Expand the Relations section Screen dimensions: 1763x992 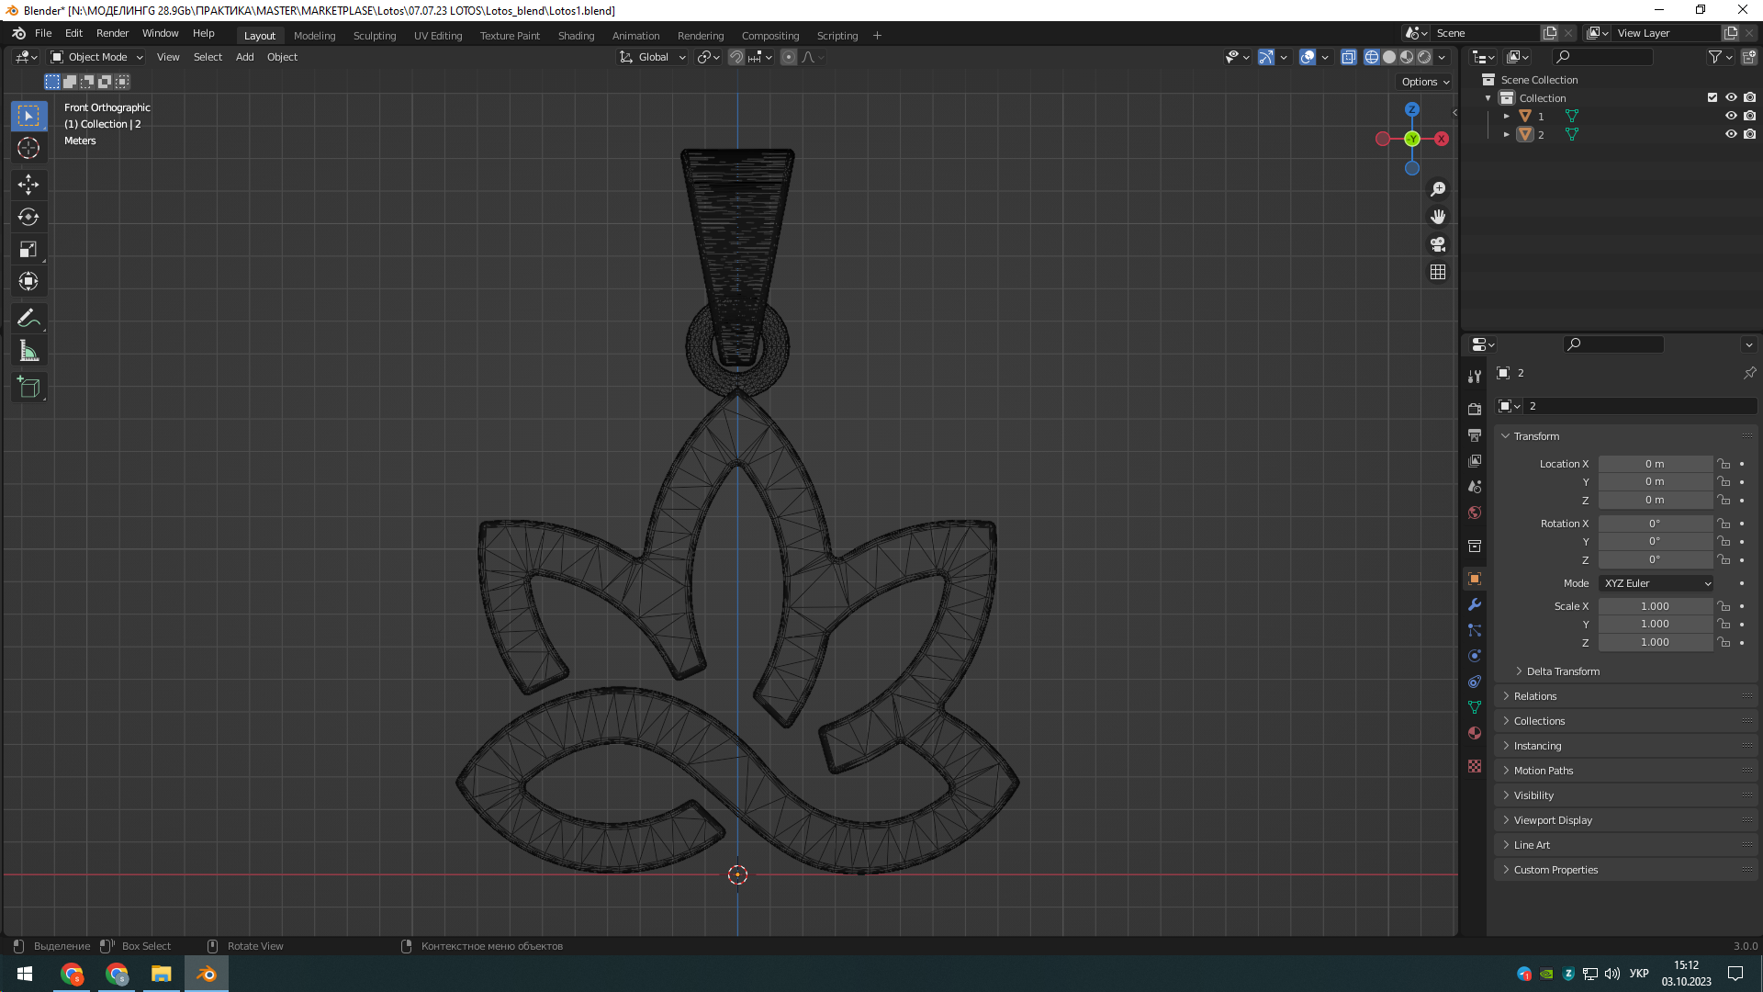(x=1535, y=695)
